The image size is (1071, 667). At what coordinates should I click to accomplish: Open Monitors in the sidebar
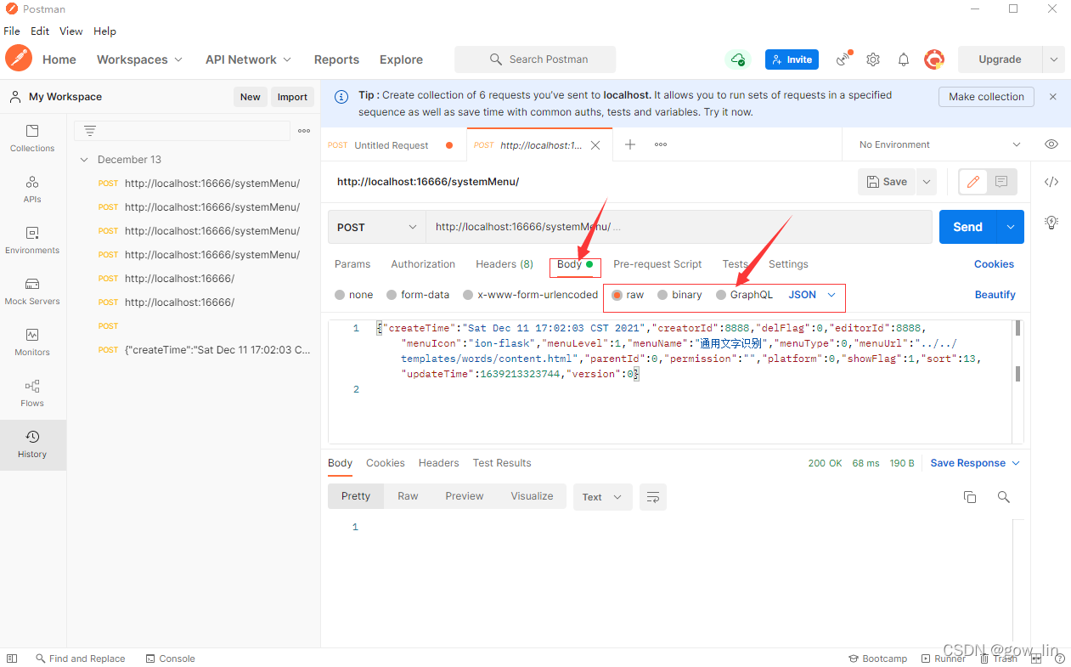pyautogui.click(x=32, y=342)
